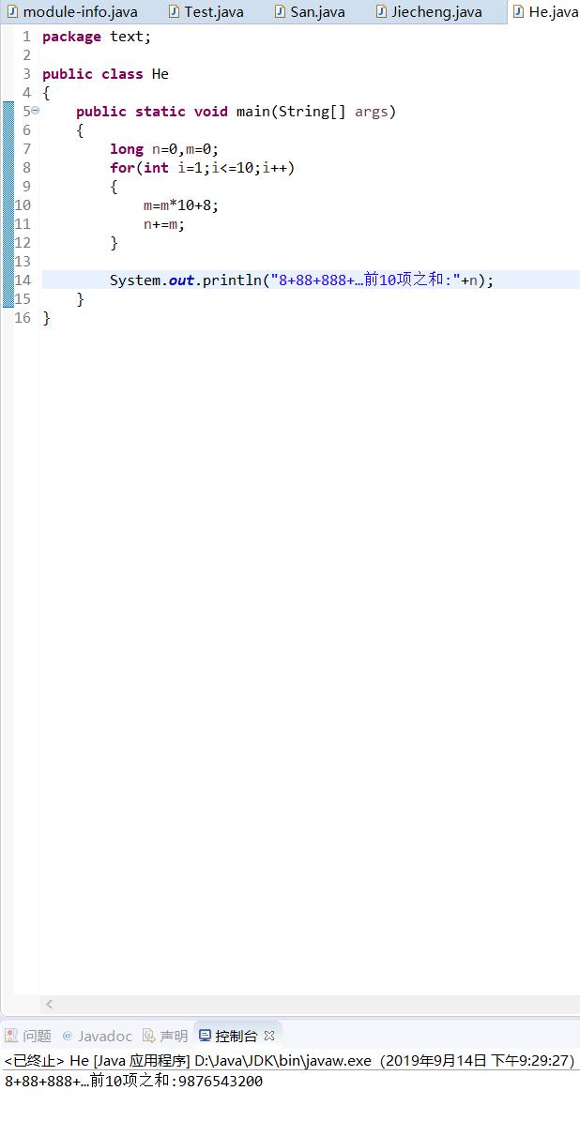Click the San.java tab file icon
Screen dimensions: 580x1121
click(280, 12)
